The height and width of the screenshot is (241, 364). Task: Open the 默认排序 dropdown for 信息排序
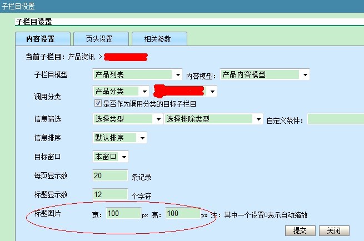click(x=119, y=138)
